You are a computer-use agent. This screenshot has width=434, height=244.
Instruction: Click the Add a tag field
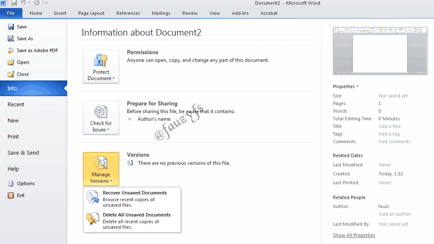389,134
